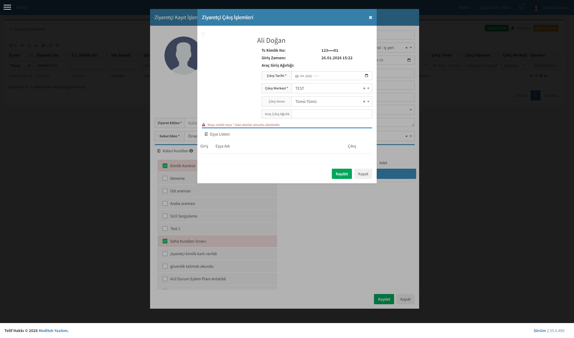Screen dimensions: 574x338
Task: Click the Araç Çıkış Ağırlık input field
Action: point(332,114)
